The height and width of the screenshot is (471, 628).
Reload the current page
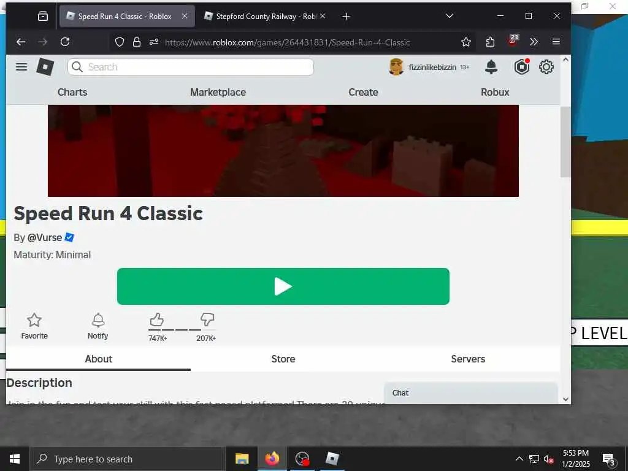click(x=65, y=42)
